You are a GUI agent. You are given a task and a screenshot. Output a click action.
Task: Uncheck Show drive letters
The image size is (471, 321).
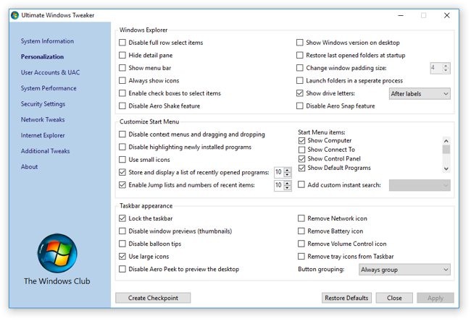coord(300,93)
